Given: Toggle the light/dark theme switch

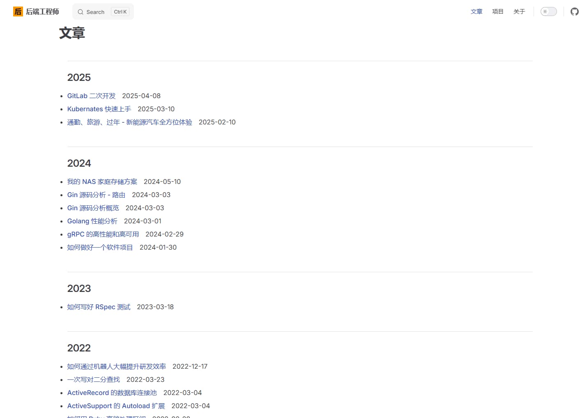Looking at the screenshot, I should click(548, 11).
